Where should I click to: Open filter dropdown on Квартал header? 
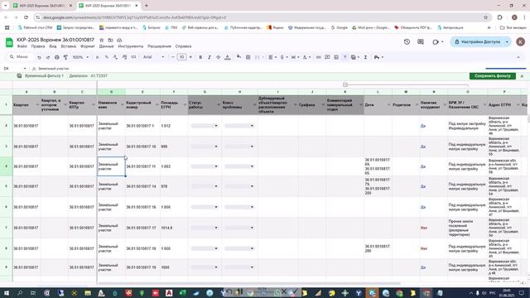coord(37,105)
